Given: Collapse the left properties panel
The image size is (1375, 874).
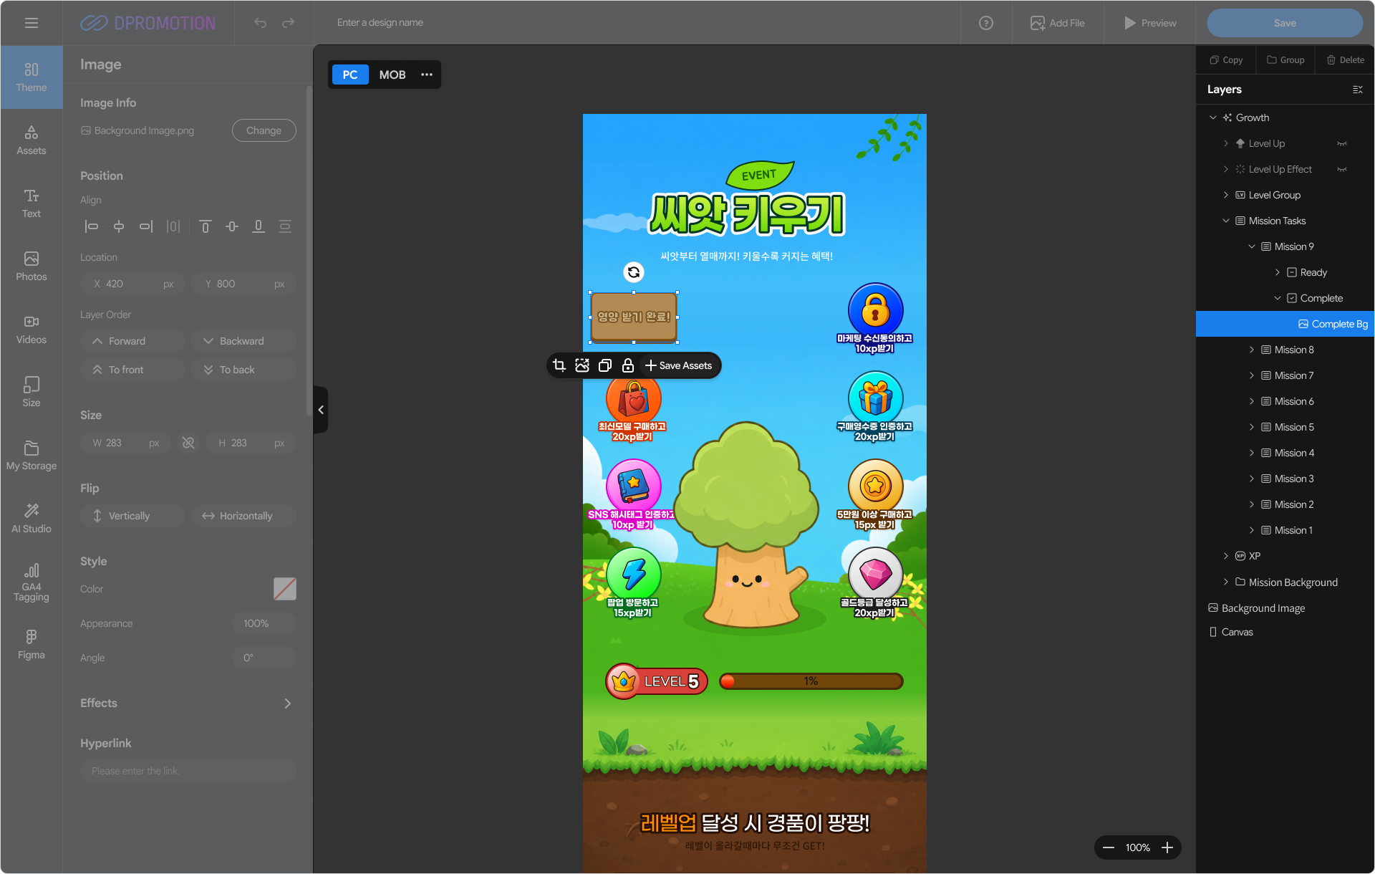Looking at the screenshot, I should coord(321,410).
